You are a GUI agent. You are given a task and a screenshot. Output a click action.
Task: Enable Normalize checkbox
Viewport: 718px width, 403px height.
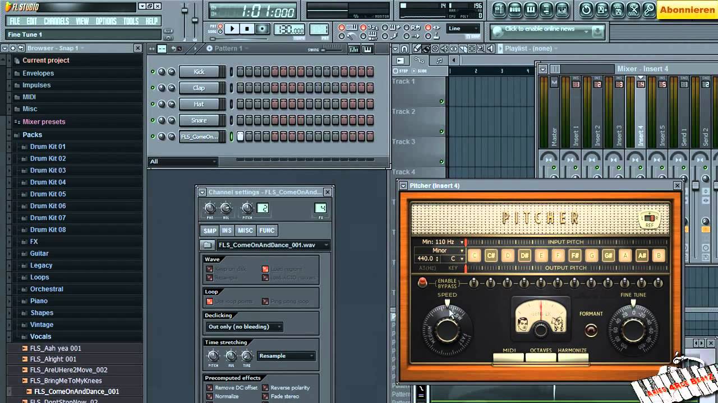coord(210,396)
